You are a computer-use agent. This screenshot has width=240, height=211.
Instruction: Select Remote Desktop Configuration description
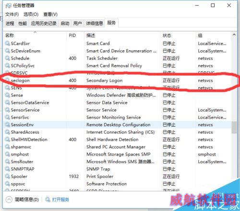pos(119,125)
